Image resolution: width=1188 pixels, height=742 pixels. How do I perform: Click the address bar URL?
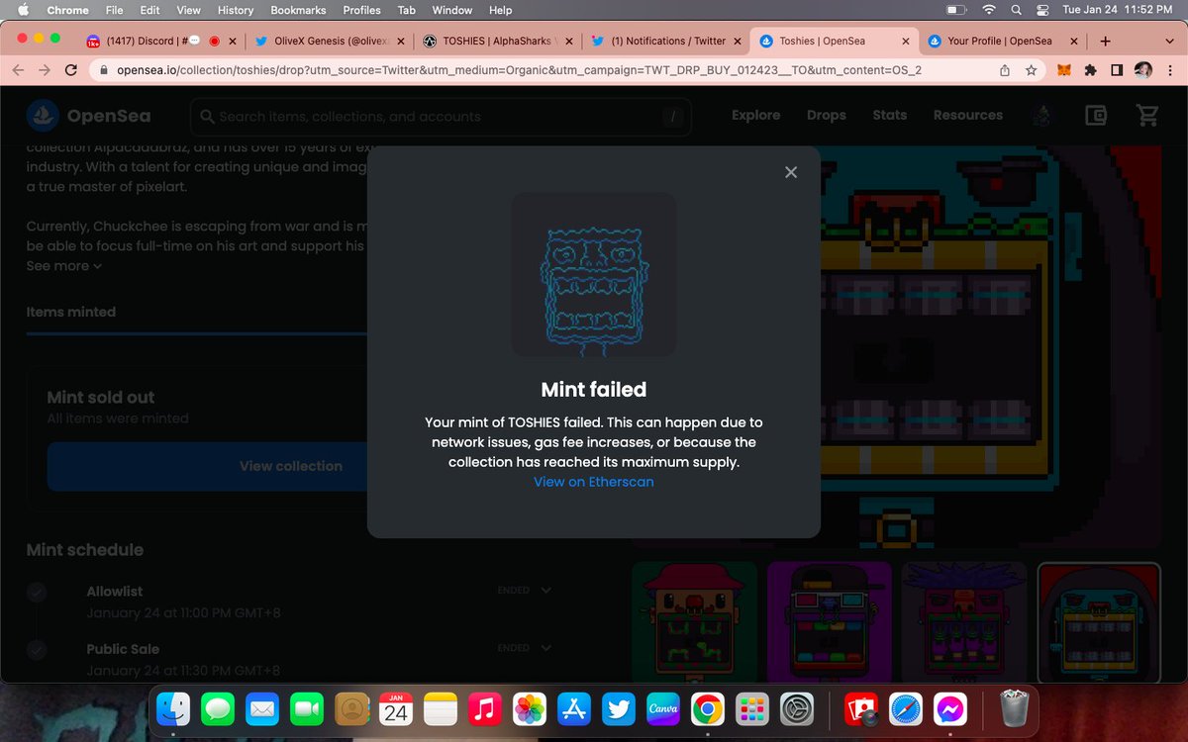[x=521, y=70]
